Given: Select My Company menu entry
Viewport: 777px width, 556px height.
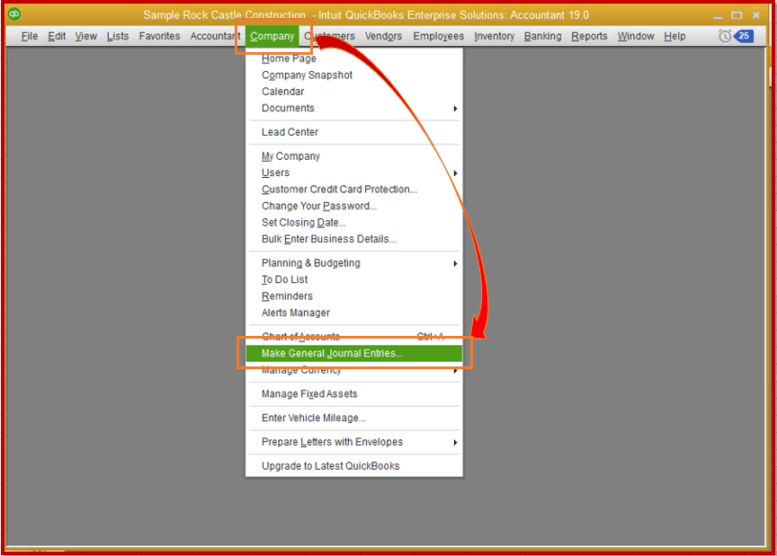Looking at the screenshot, I should (x=354, y=156).
